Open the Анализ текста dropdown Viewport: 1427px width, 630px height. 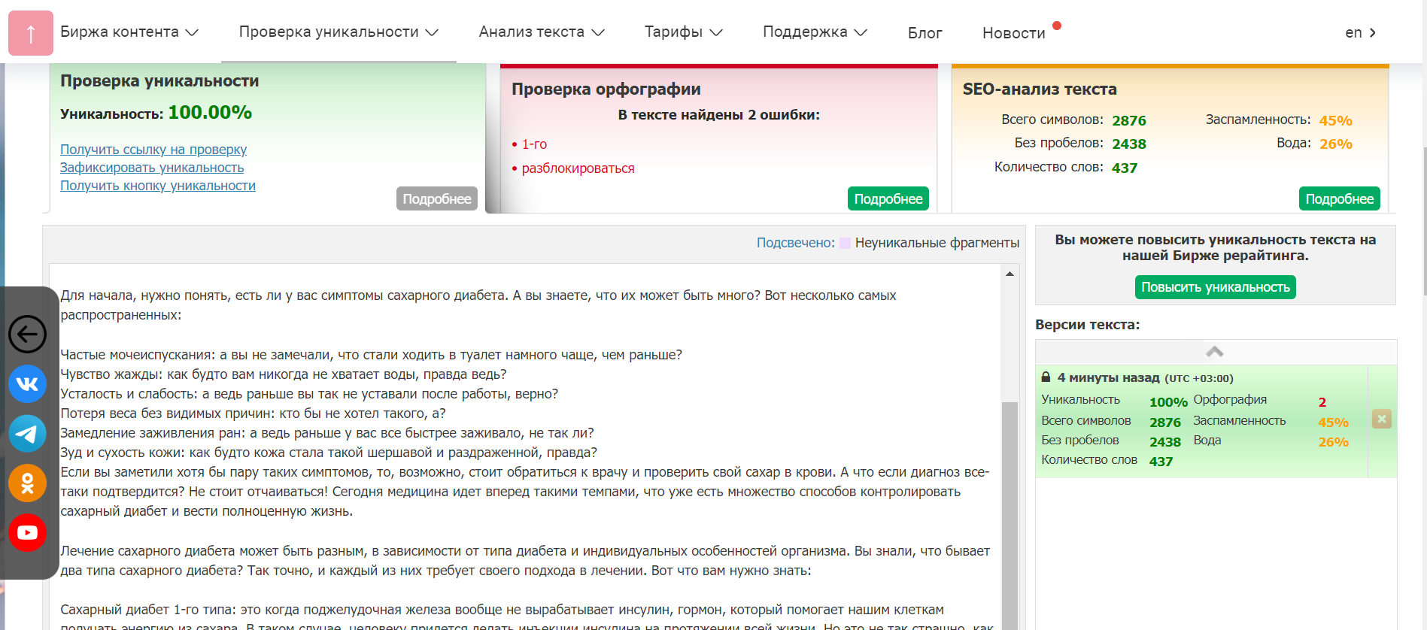click(541, 32)
